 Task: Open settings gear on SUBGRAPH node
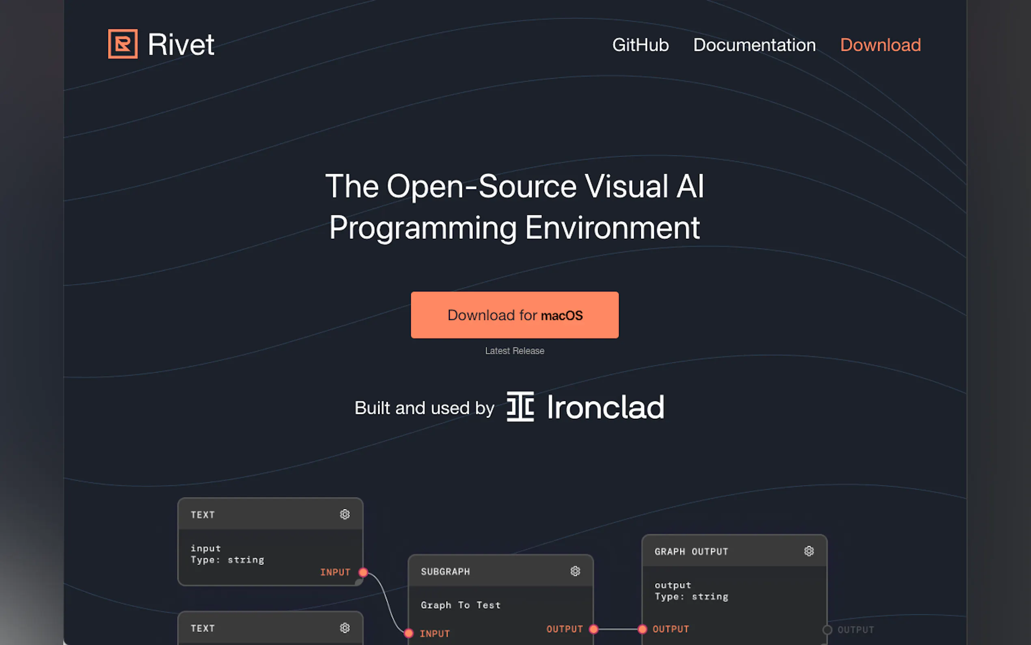pos(575,571)
